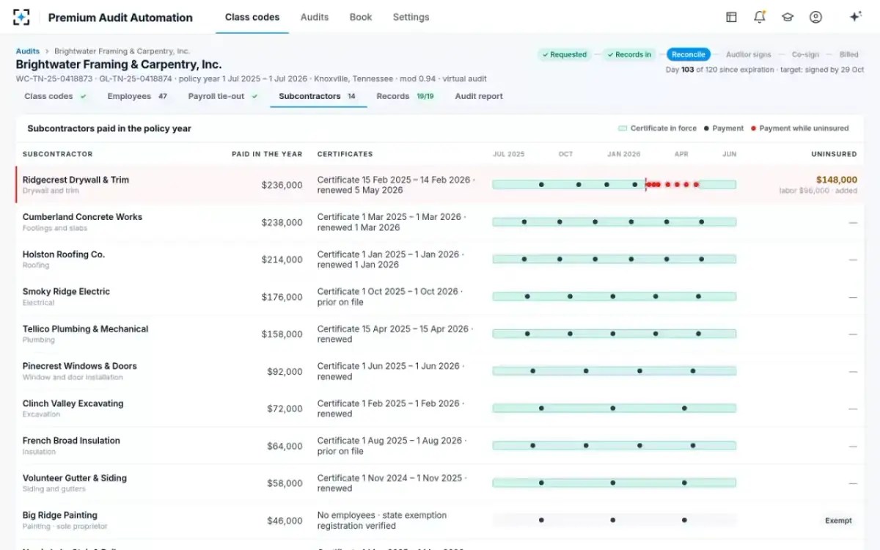
Task: Open the Employees 47 tab
Action: tap(137, 96)
